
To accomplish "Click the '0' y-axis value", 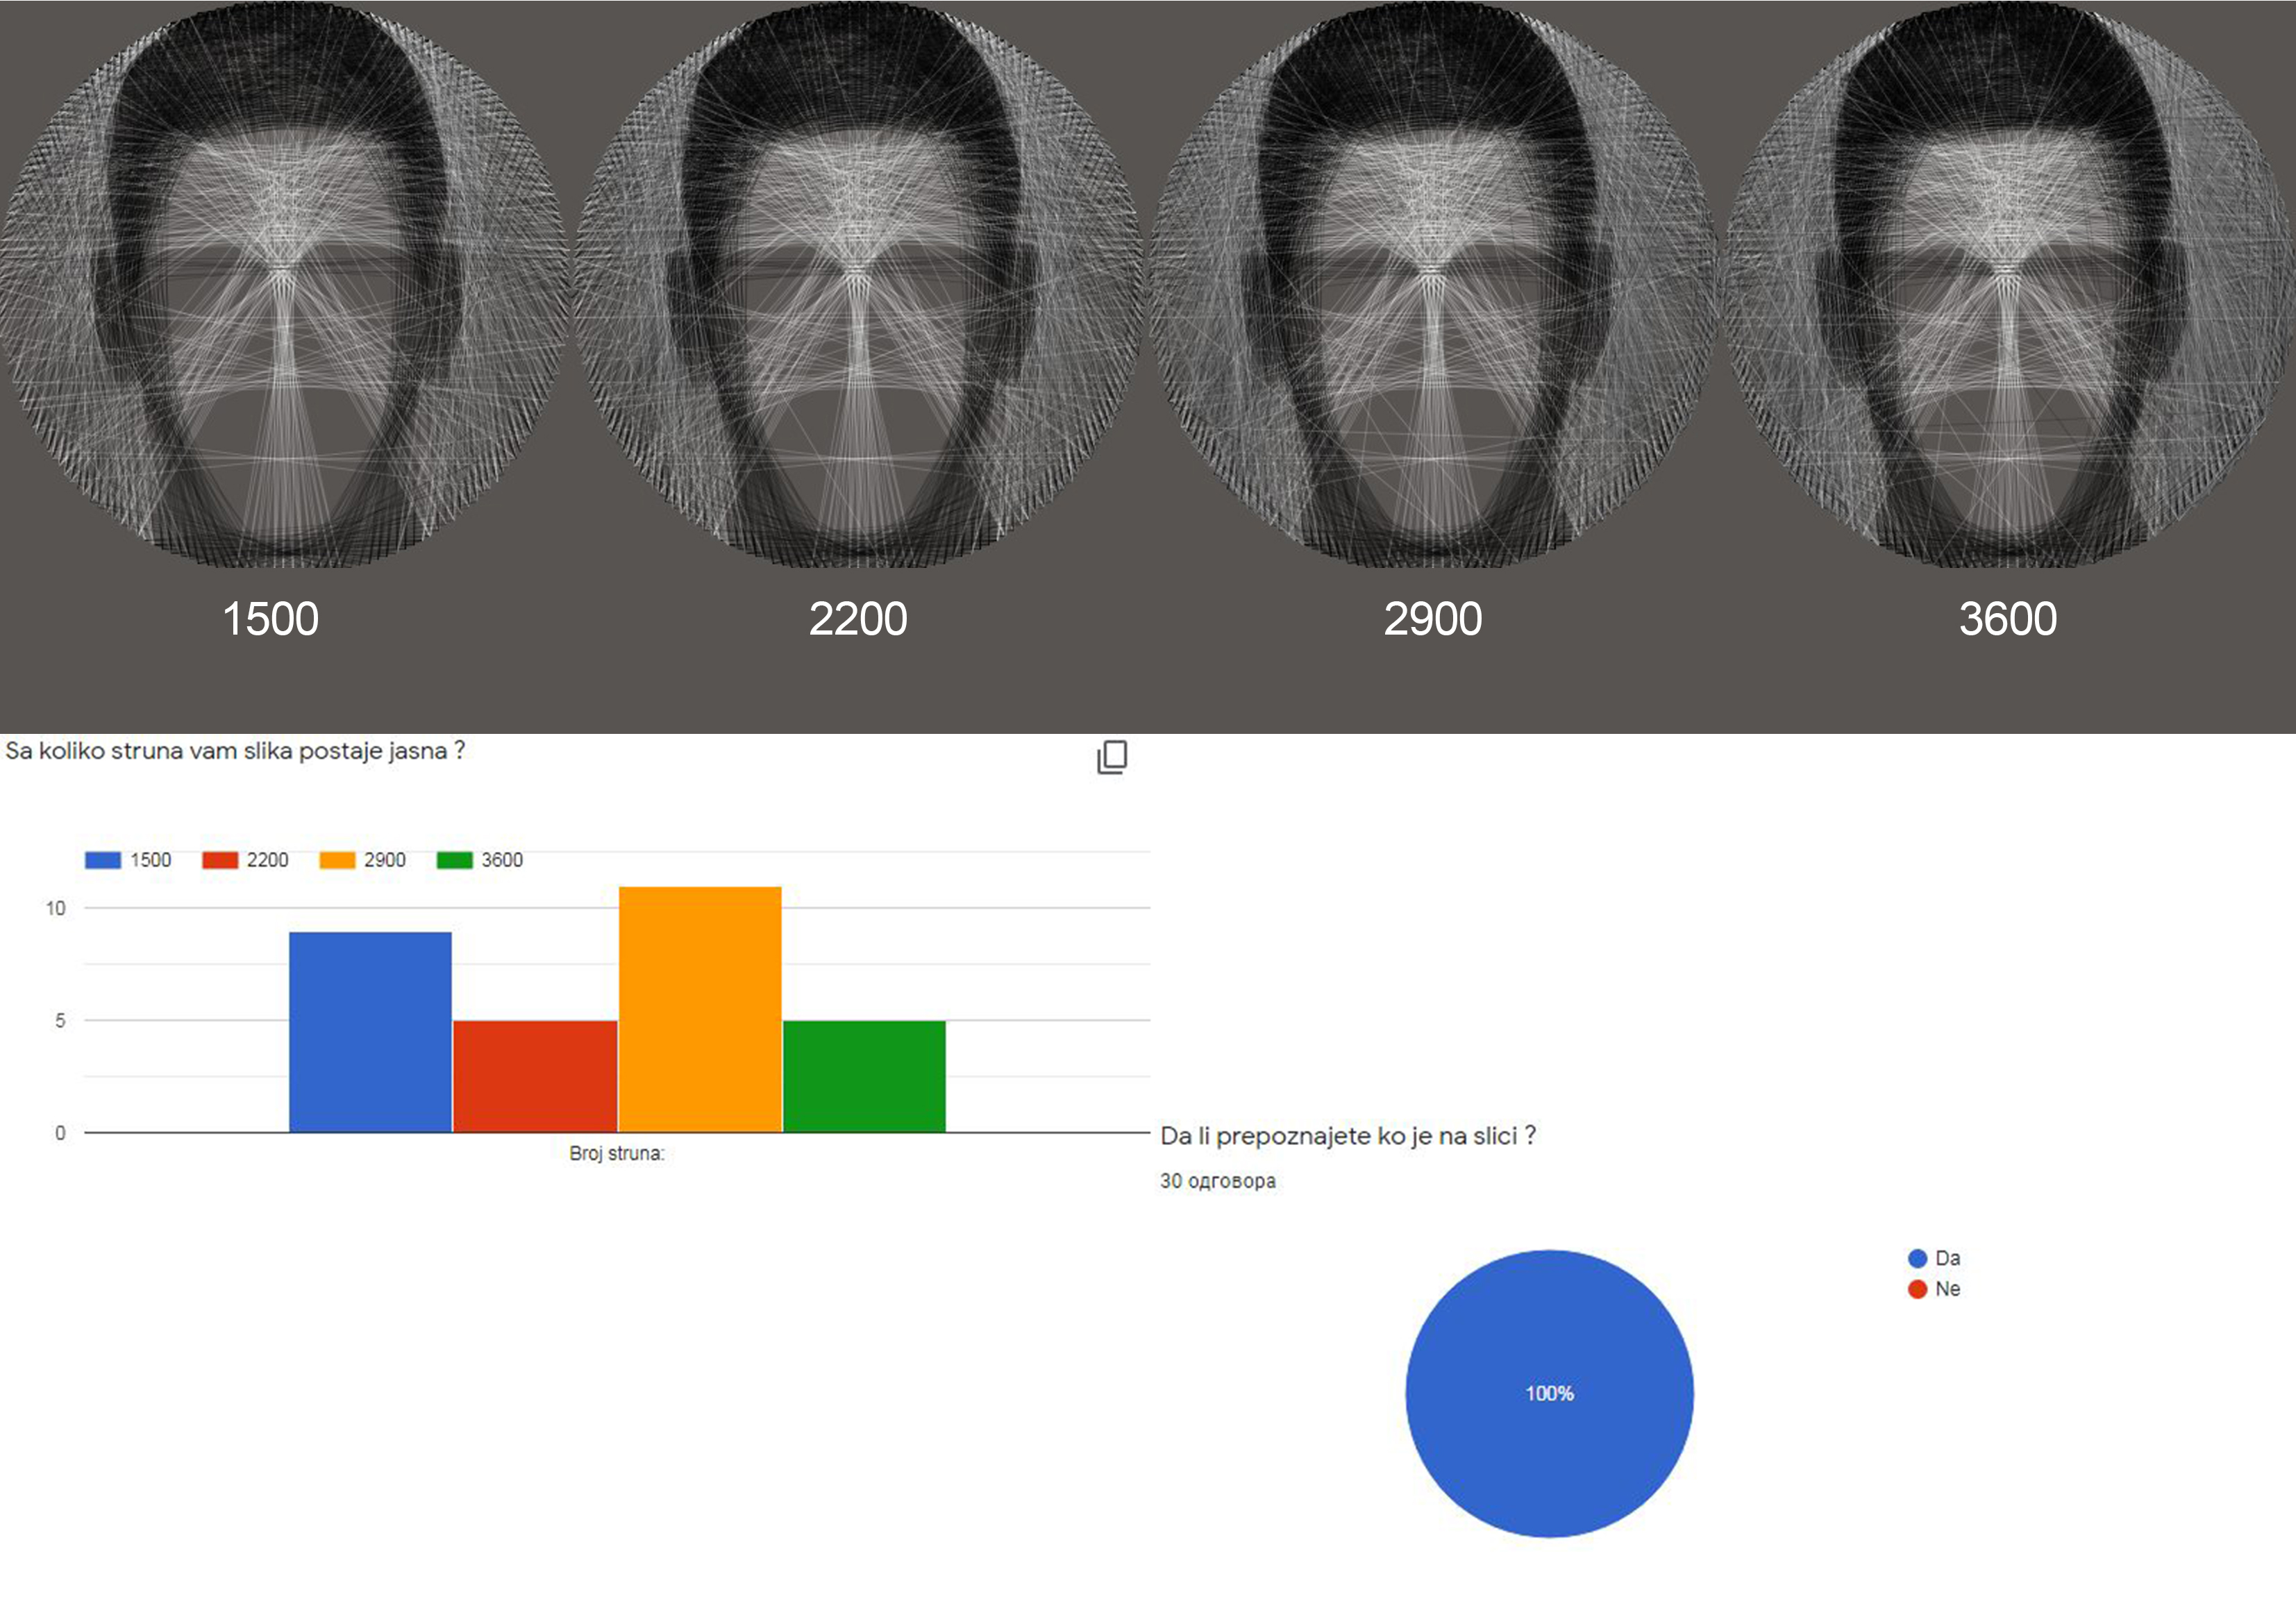I will [60, 1133].
